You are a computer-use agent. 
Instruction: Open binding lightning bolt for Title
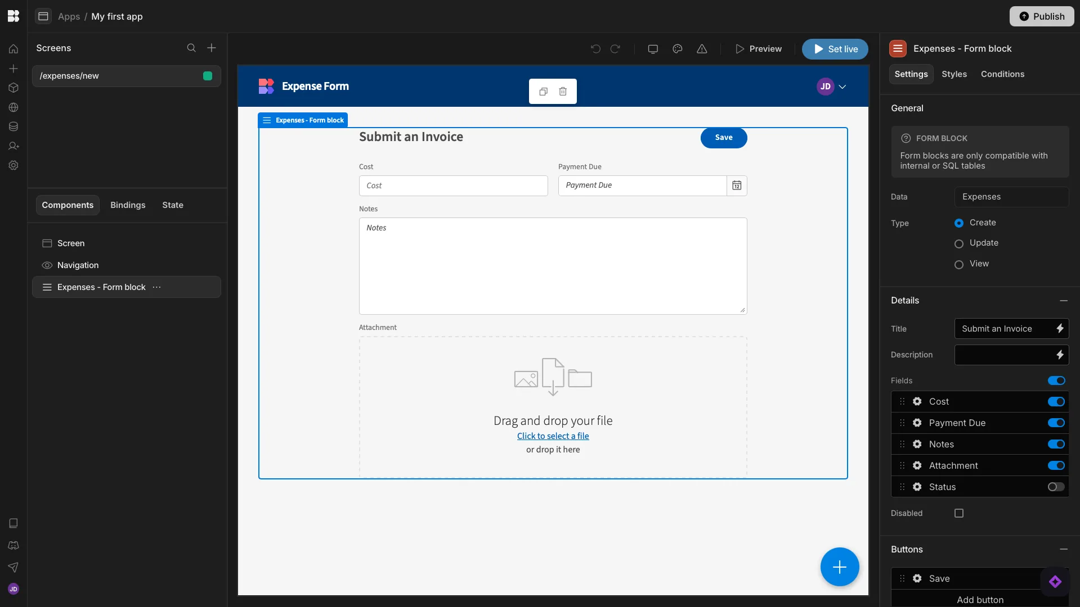[x=1060, y=328]
